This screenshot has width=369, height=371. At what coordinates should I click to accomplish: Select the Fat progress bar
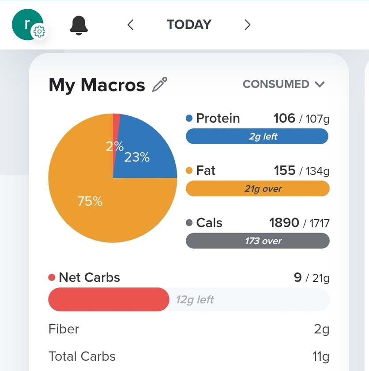point(257,189)
